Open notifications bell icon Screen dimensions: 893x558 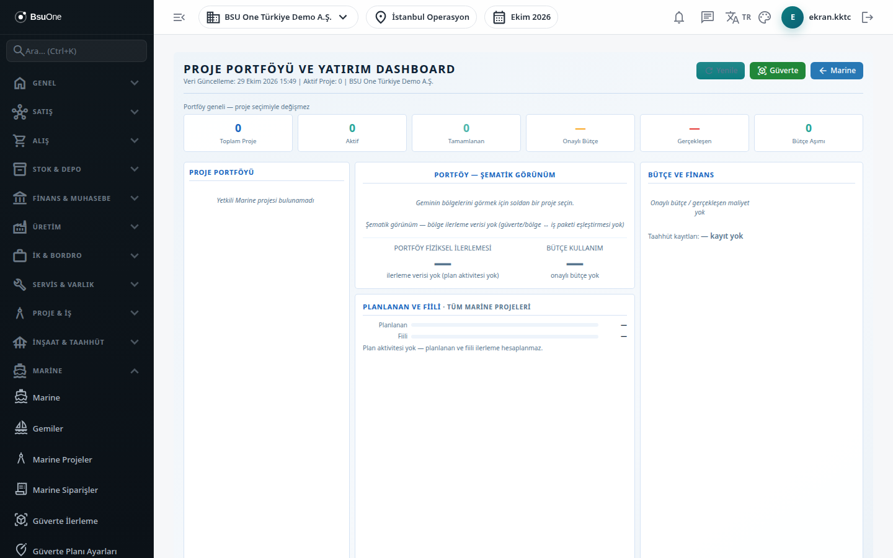pos(679,17)
